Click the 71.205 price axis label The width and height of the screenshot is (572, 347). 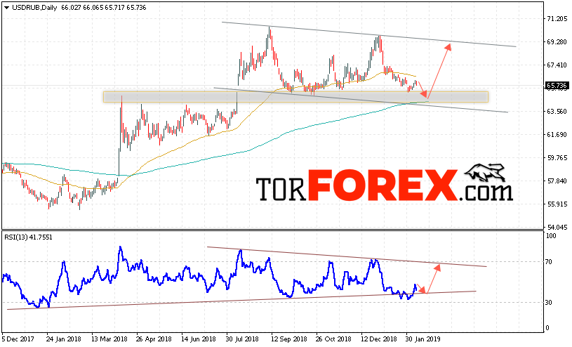[x=557, y=19]
